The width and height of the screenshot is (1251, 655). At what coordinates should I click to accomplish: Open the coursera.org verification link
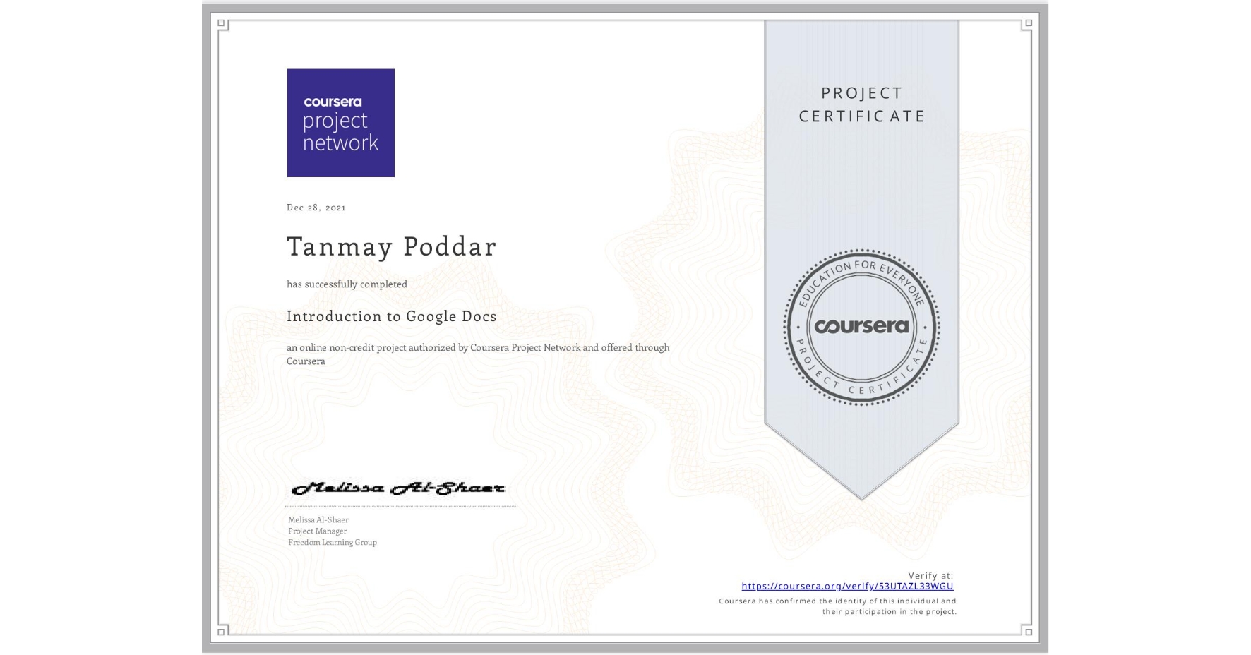click(x=847, y=586)
